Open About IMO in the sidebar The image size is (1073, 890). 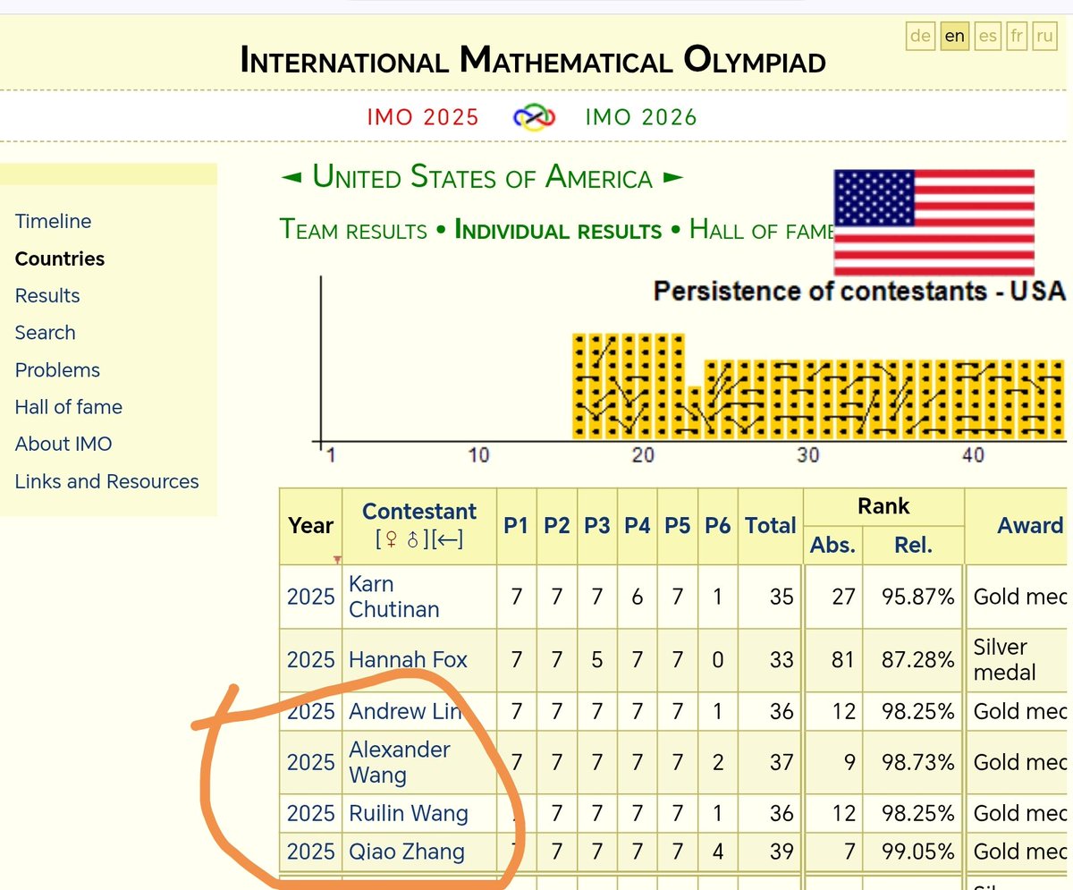click(63, 444)
